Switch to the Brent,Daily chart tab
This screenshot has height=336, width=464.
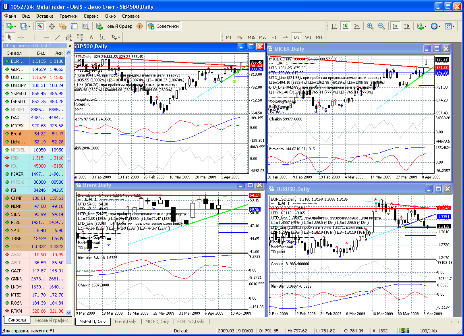click(126, 321)
